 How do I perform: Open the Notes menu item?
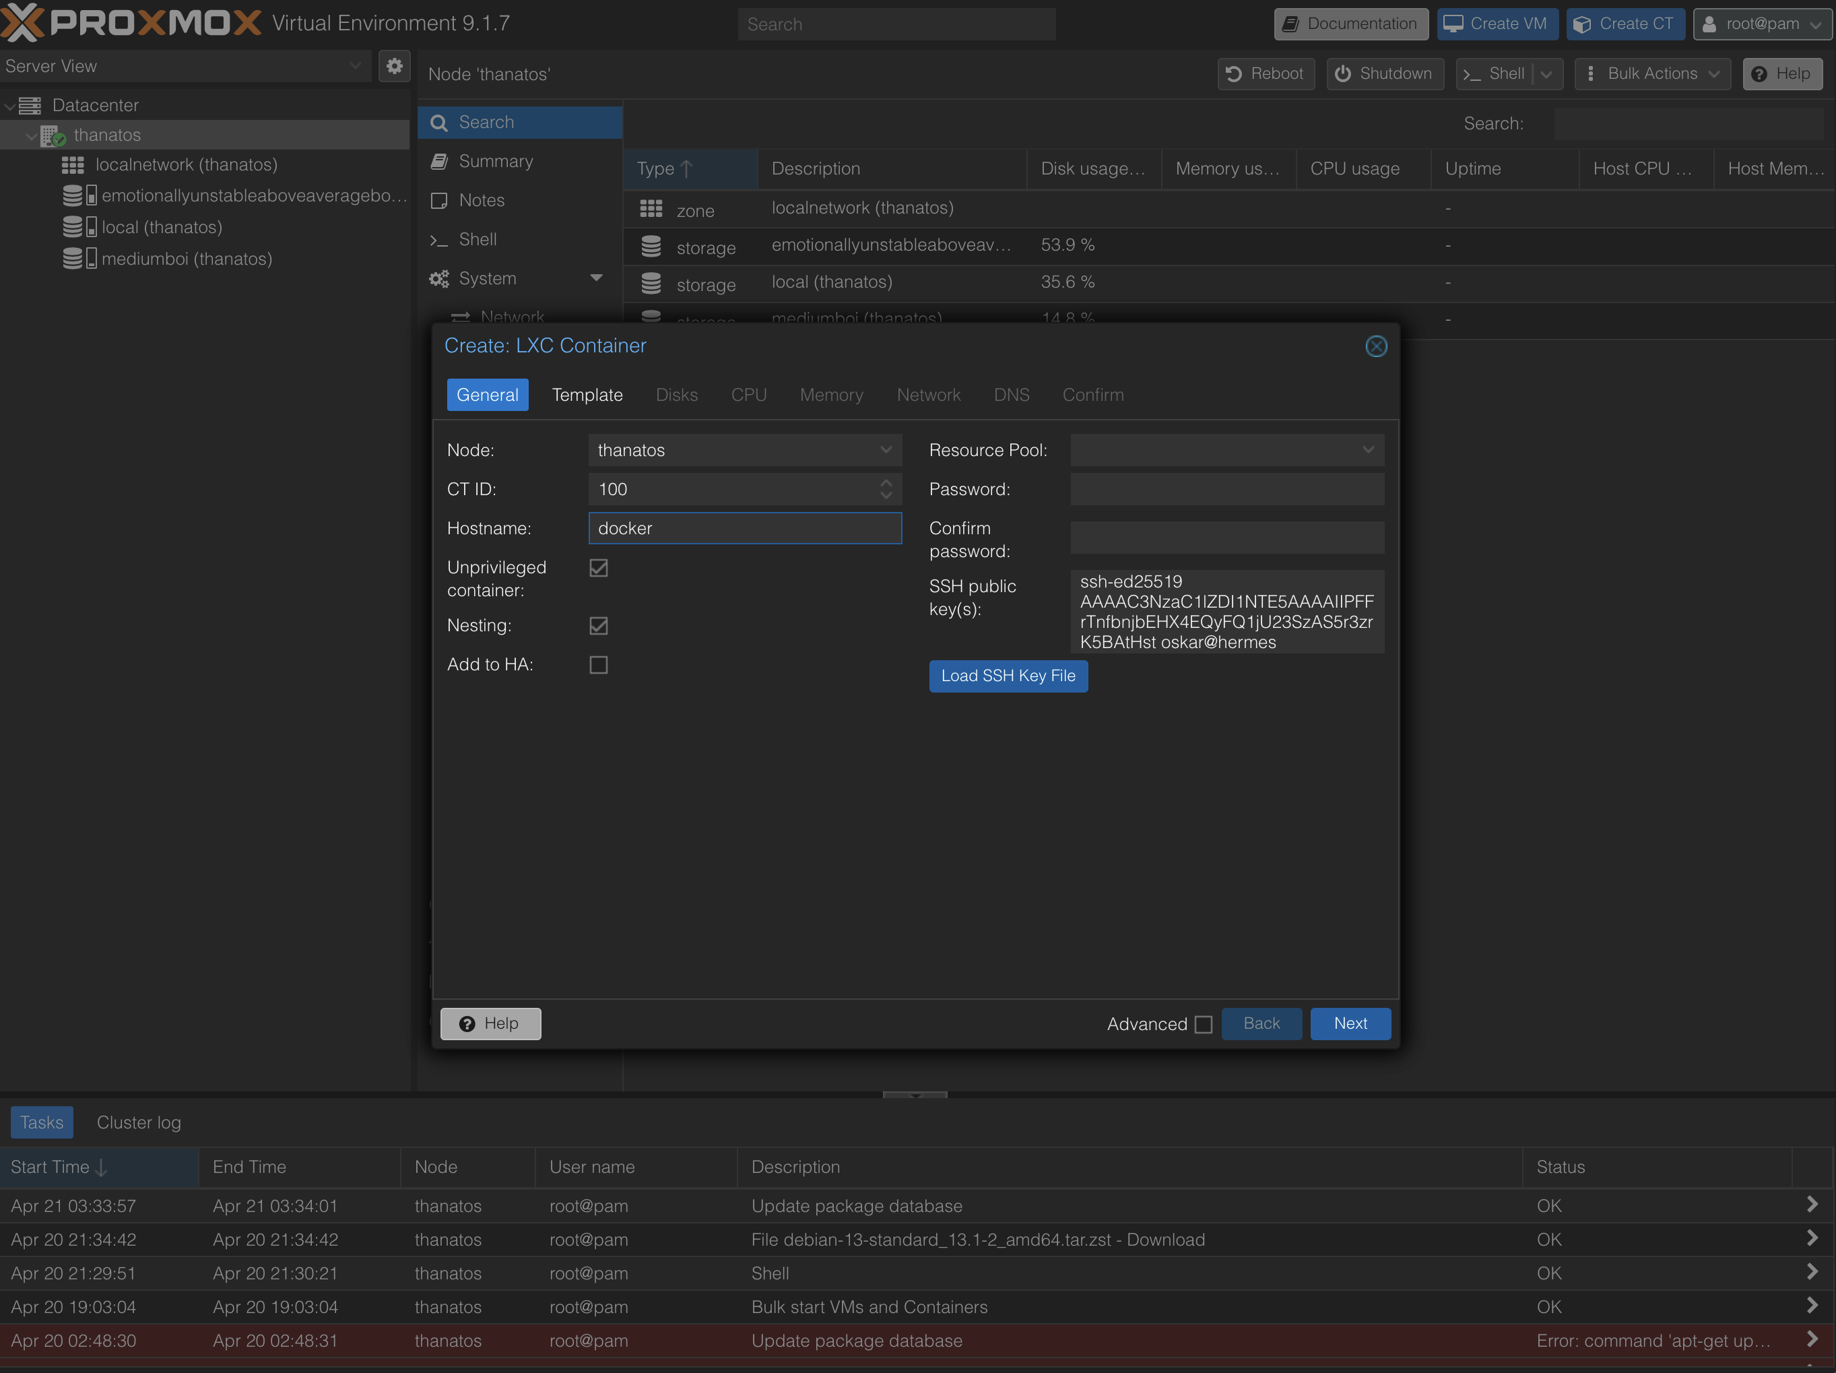pyautogui.click(x=519, y=201)
